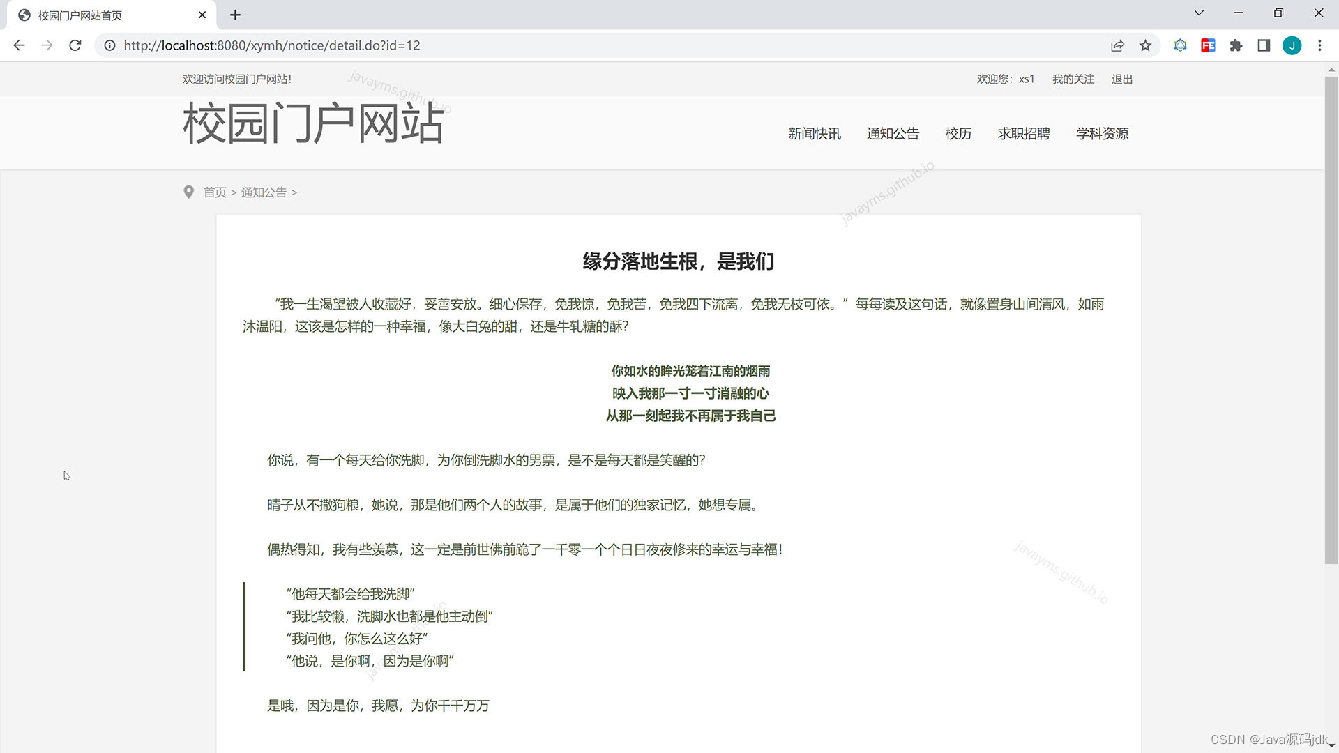The width and height of the screenshot is (1339, 753).
Task: Bookmark this page with star icon
Action: tap(1145, 45)
